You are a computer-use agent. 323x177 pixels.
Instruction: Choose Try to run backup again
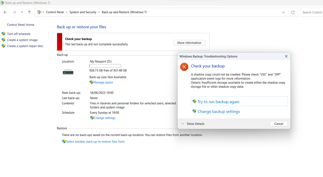pos(239,101)
